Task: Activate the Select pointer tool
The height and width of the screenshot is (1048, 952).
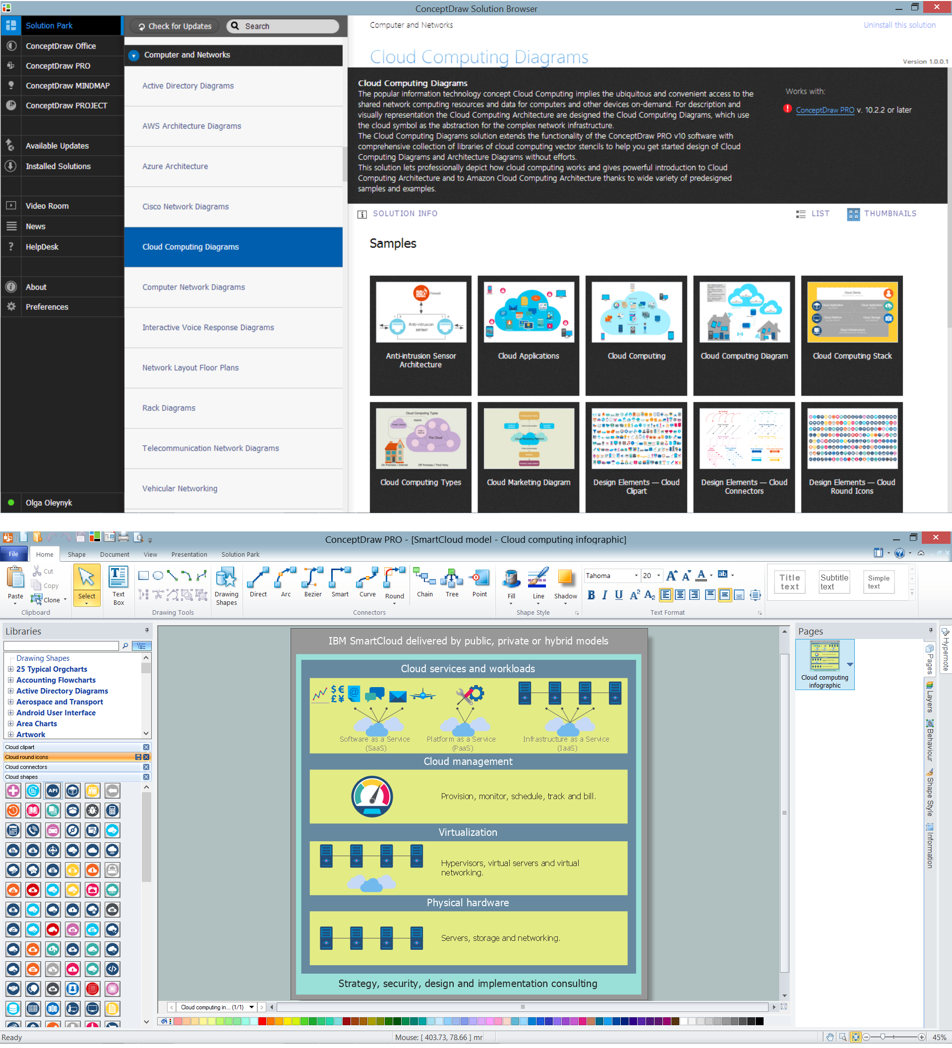Action: pos(87,585)
